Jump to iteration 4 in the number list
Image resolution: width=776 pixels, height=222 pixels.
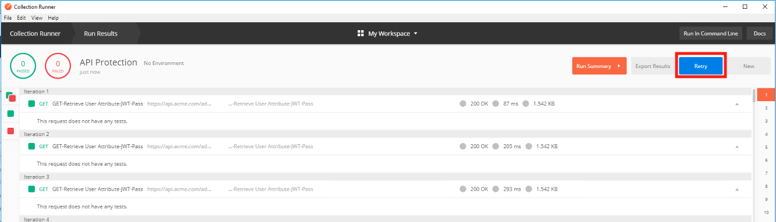point(766,134)
